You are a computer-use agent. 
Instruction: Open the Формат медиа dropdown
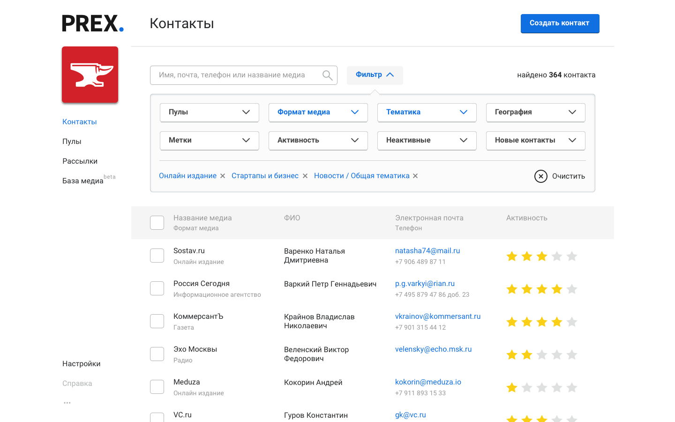[318, 113]
